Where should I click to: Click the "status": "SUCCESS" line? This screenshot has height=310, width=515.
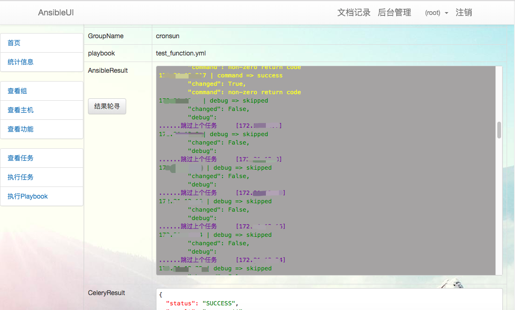click(x=202, y=303)
